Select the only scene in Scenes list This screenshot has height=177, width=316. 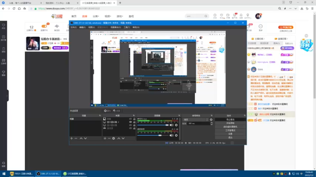(x=85, y=119)
